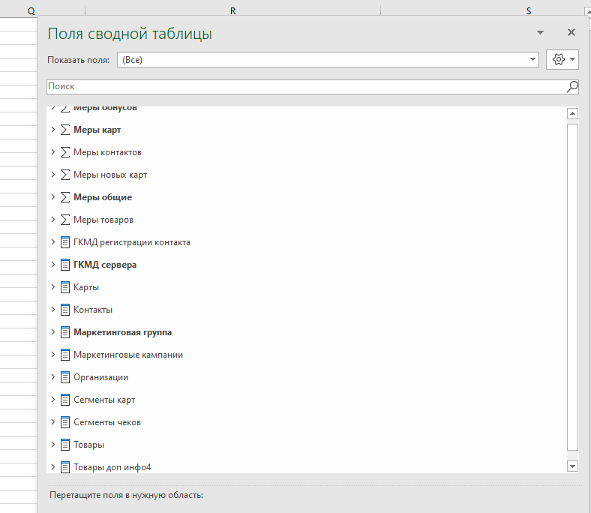Select Меры новых карт in field list
591x513 pixels.
110,175
